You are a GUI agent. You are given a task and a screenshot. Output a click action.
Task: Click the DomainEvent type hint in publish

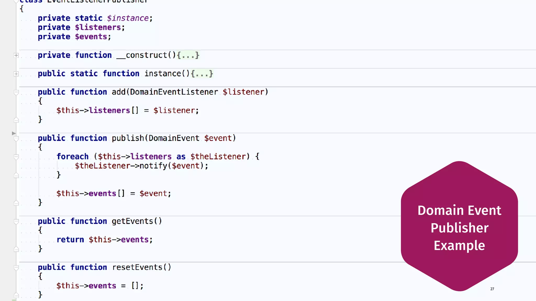(x=174, y=138)
